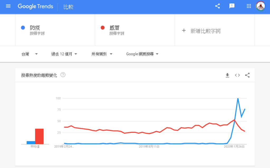Open the Google account avatar

(260, 6)
